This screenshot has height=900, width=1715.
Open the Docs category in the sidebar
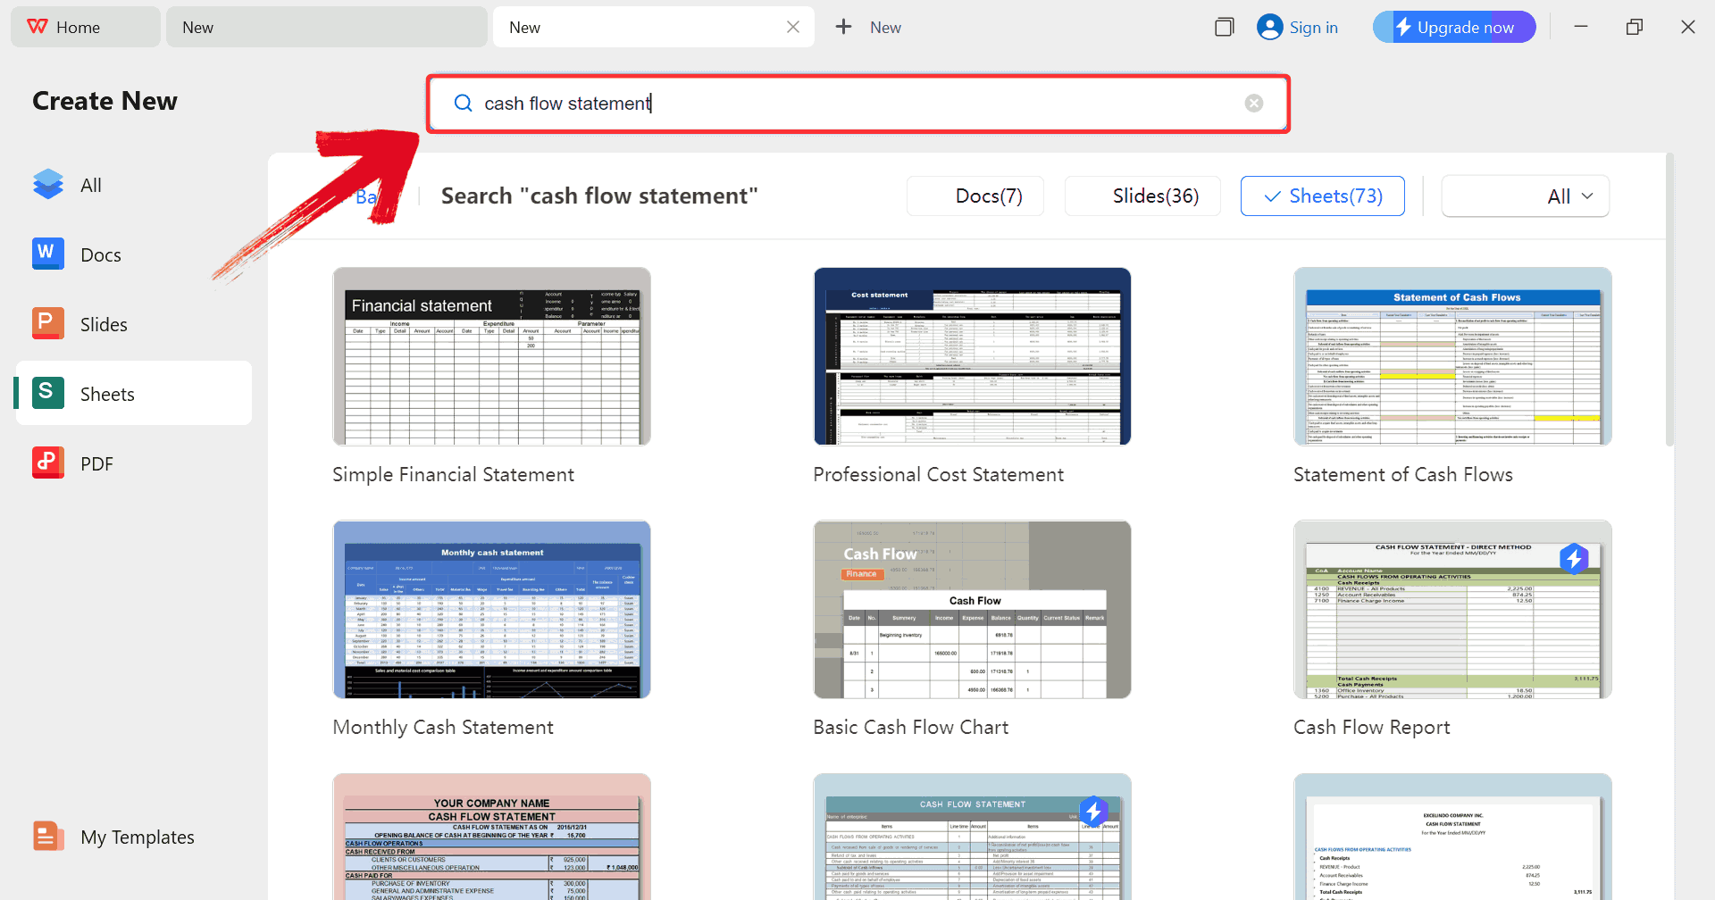coord(100,254)
